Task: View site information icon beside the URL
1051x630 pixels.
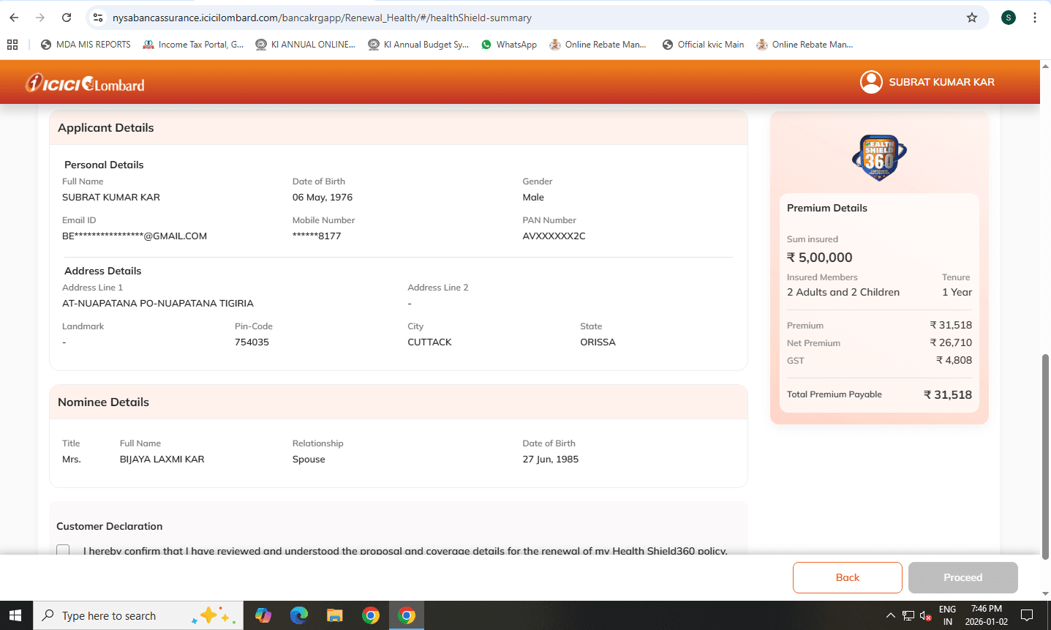Action: click(x=98, y=18)
